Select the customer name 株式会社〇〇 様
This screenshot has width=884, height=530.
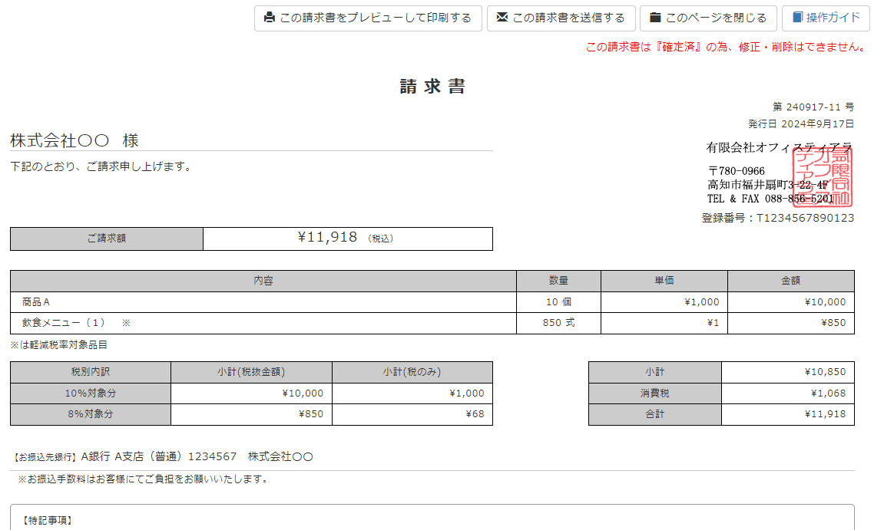tap(74, 141)
